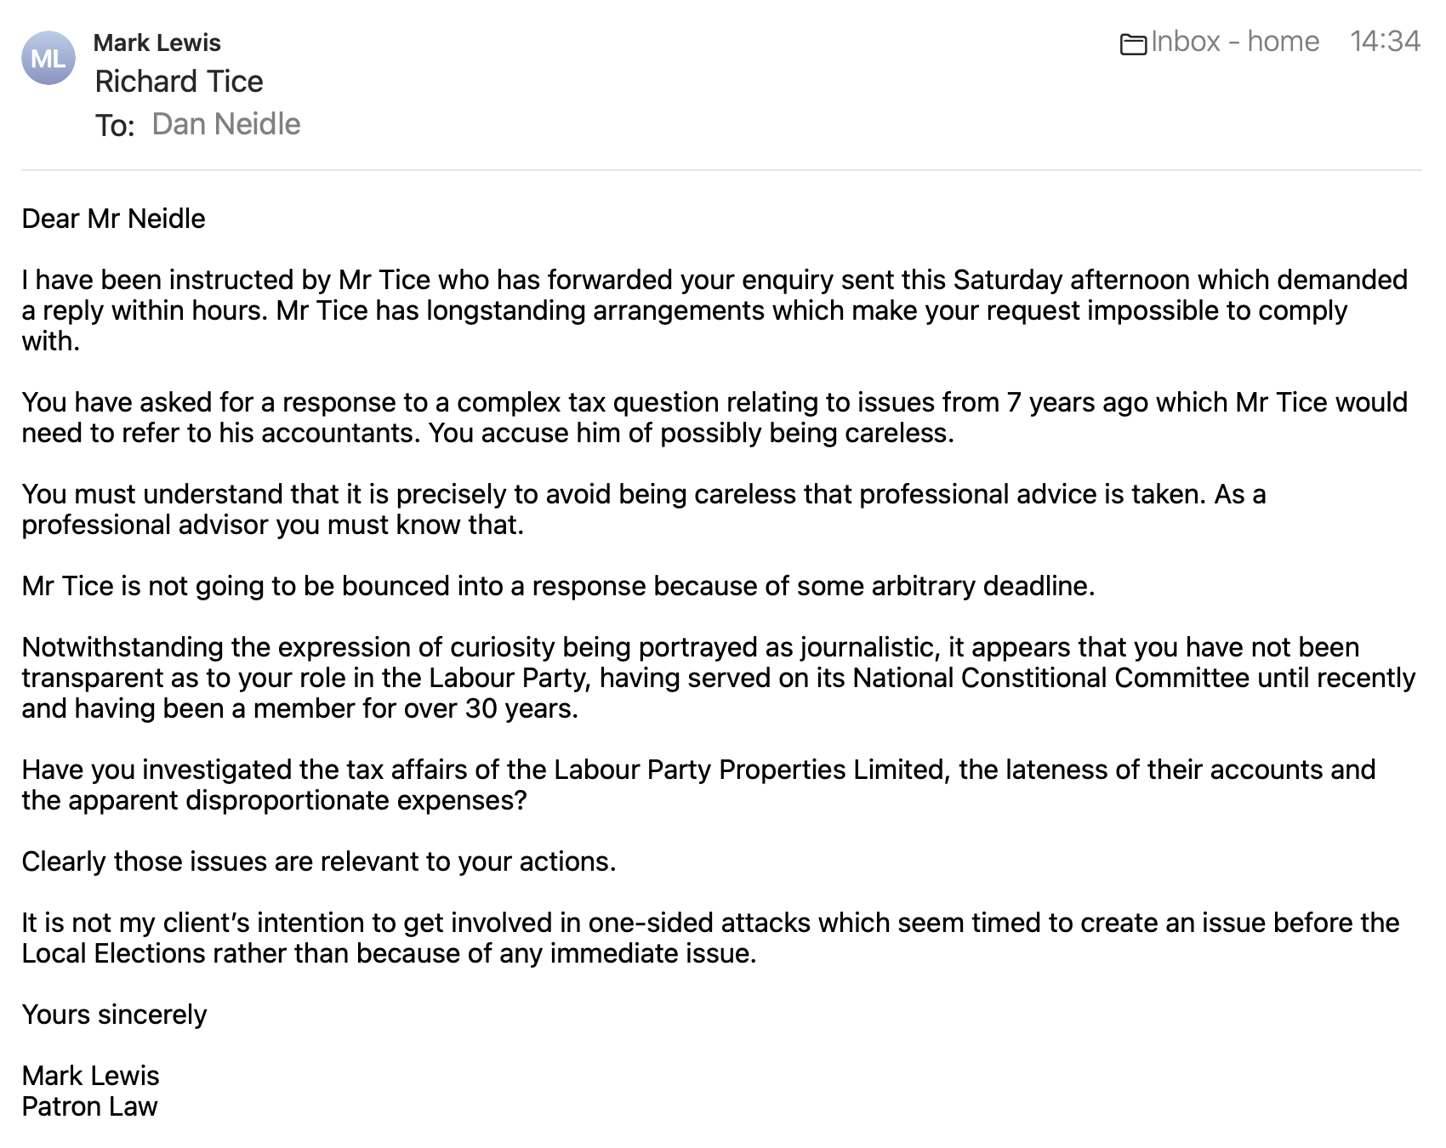Click the Labour Party Properties Limited question
1446x1148 pixels.
coord(680,785)
